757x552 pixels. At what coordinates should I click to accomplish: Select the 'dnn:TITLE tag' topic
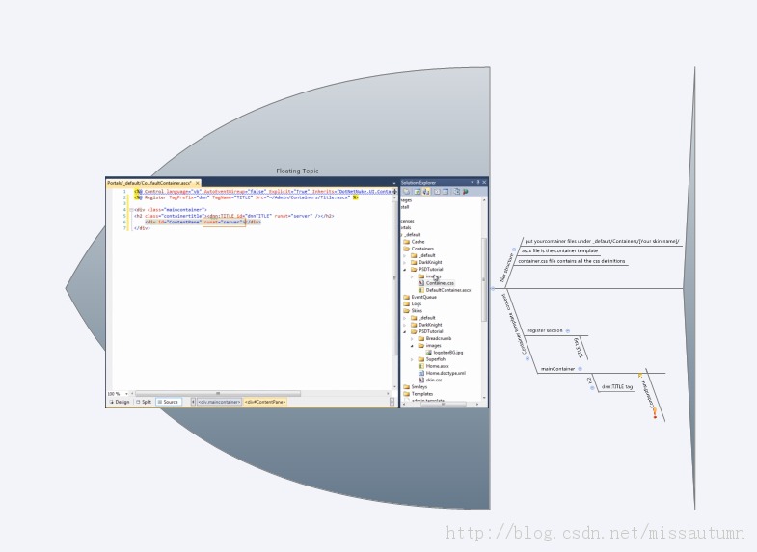click(x=616, y=386)
